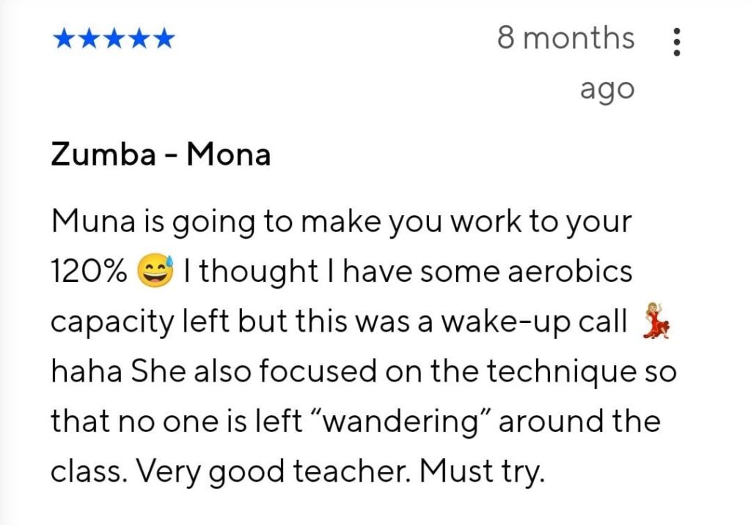Click the "8 months" timestamp text
This screenshot has width=751, height=525.
click(x=565, y=38)
